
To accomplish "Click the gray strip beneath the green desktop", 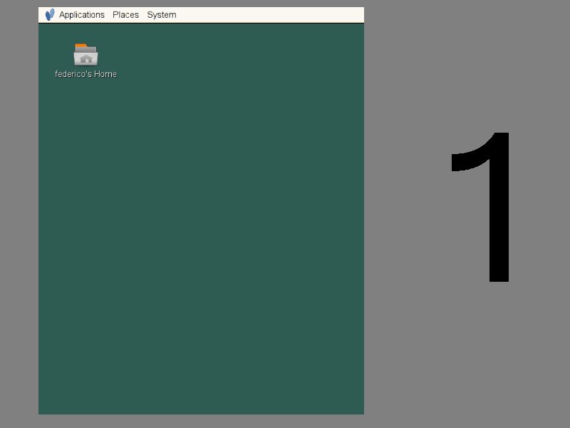I will [x=199, y=421].
